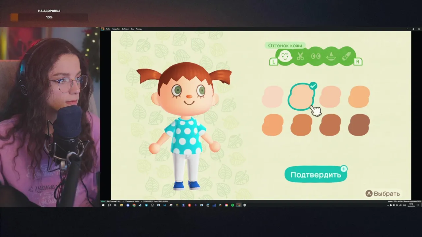The width and height of the screenshot is (422, 237).
Task: Click the A button icon next to Выбрать
Action: click(369, 194)
